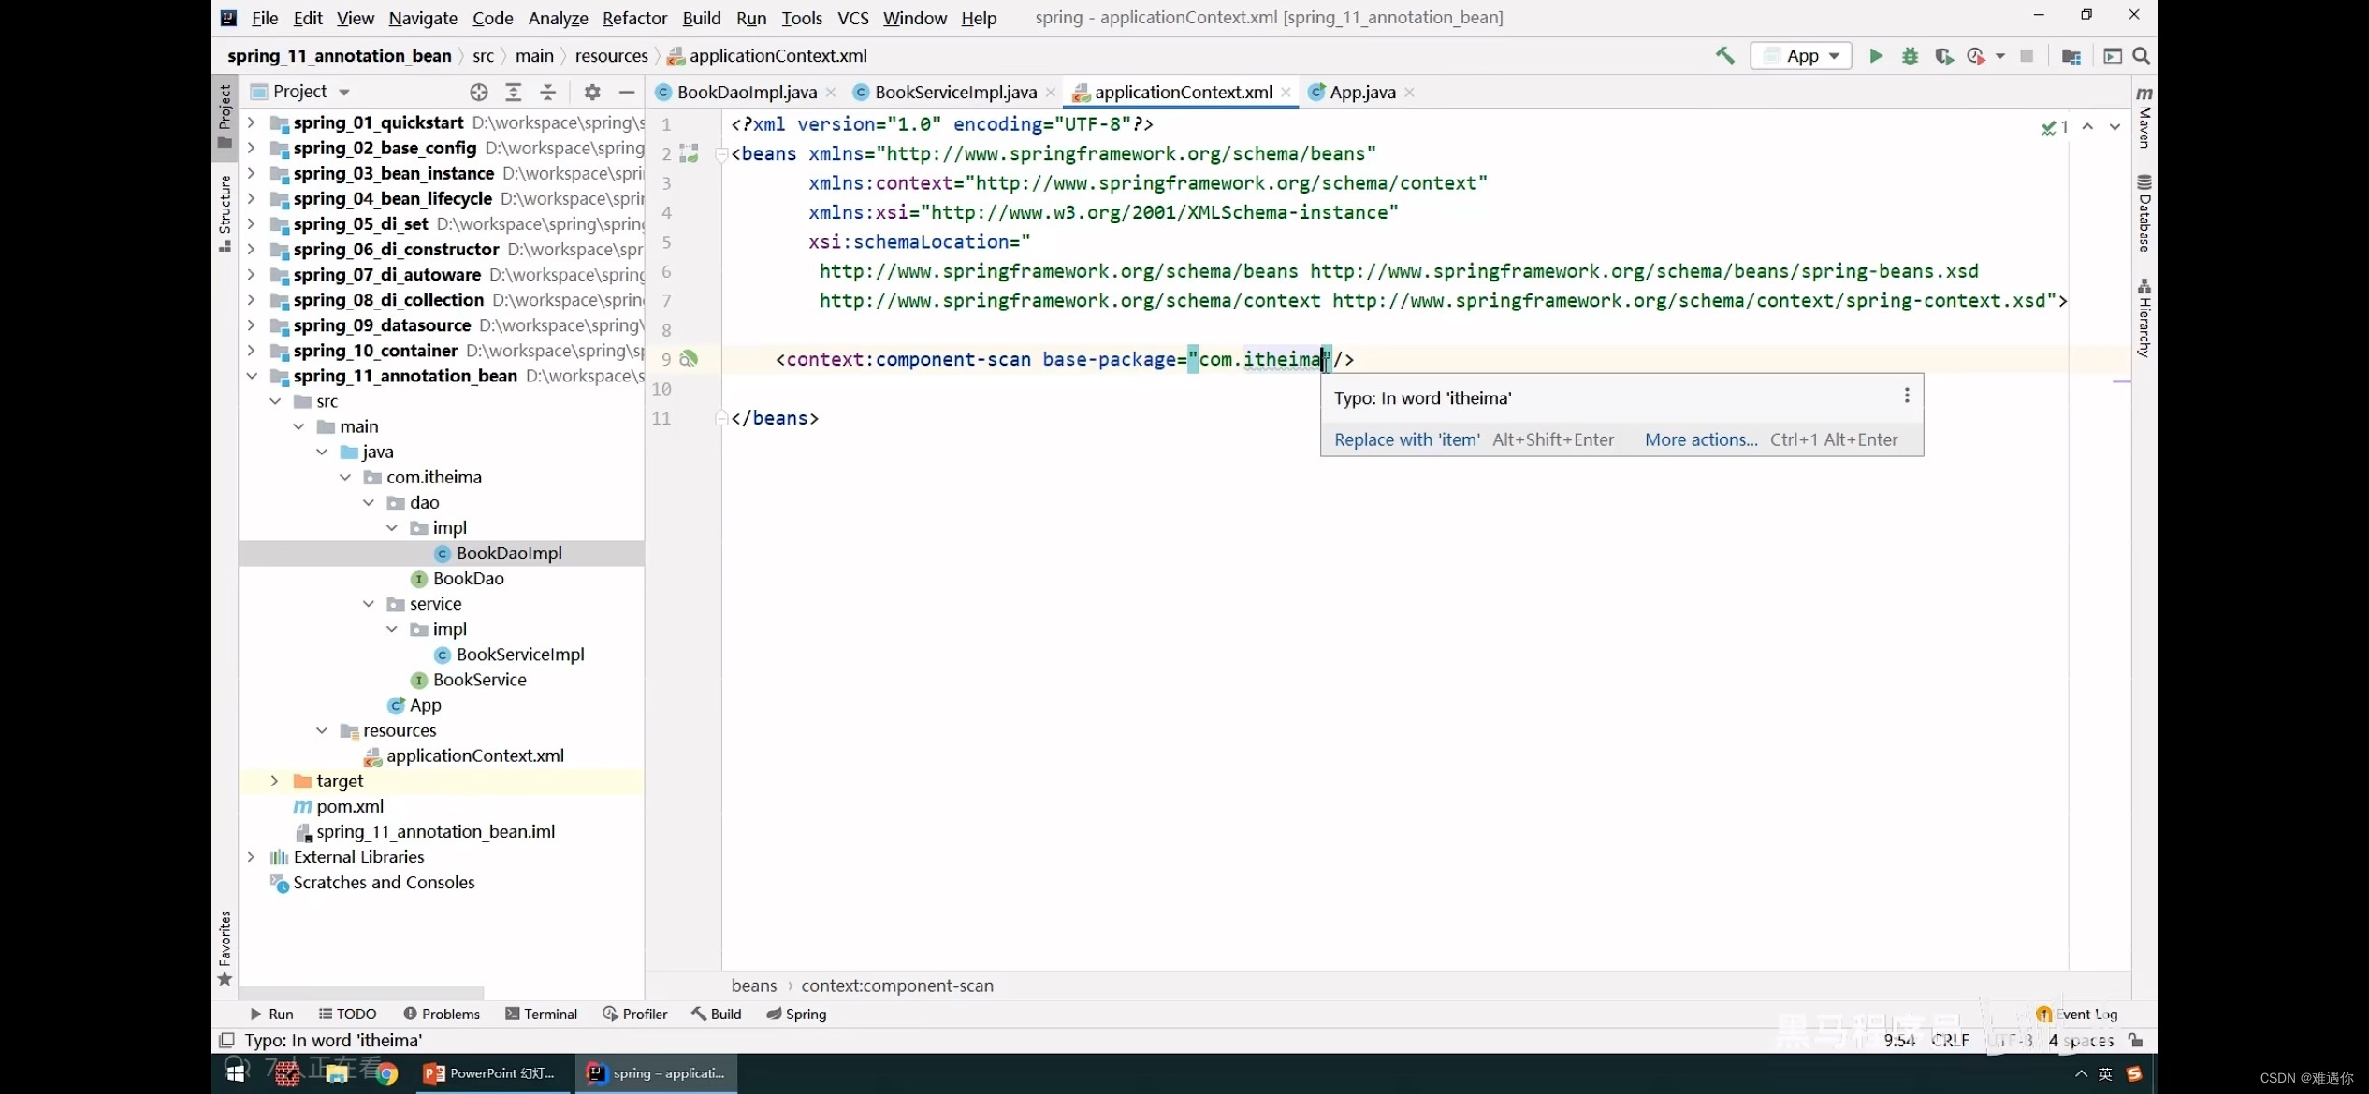2369x1094 pixels.
Task: Hide the Project tool window
Action: 627,92
